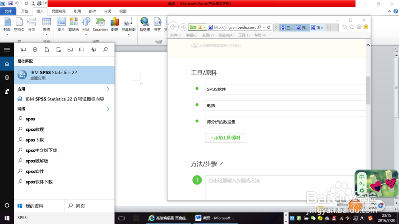The height and width of the screenshot is (224, 399).
Task: Select the 网页 search scope
Action: point(89,206)
